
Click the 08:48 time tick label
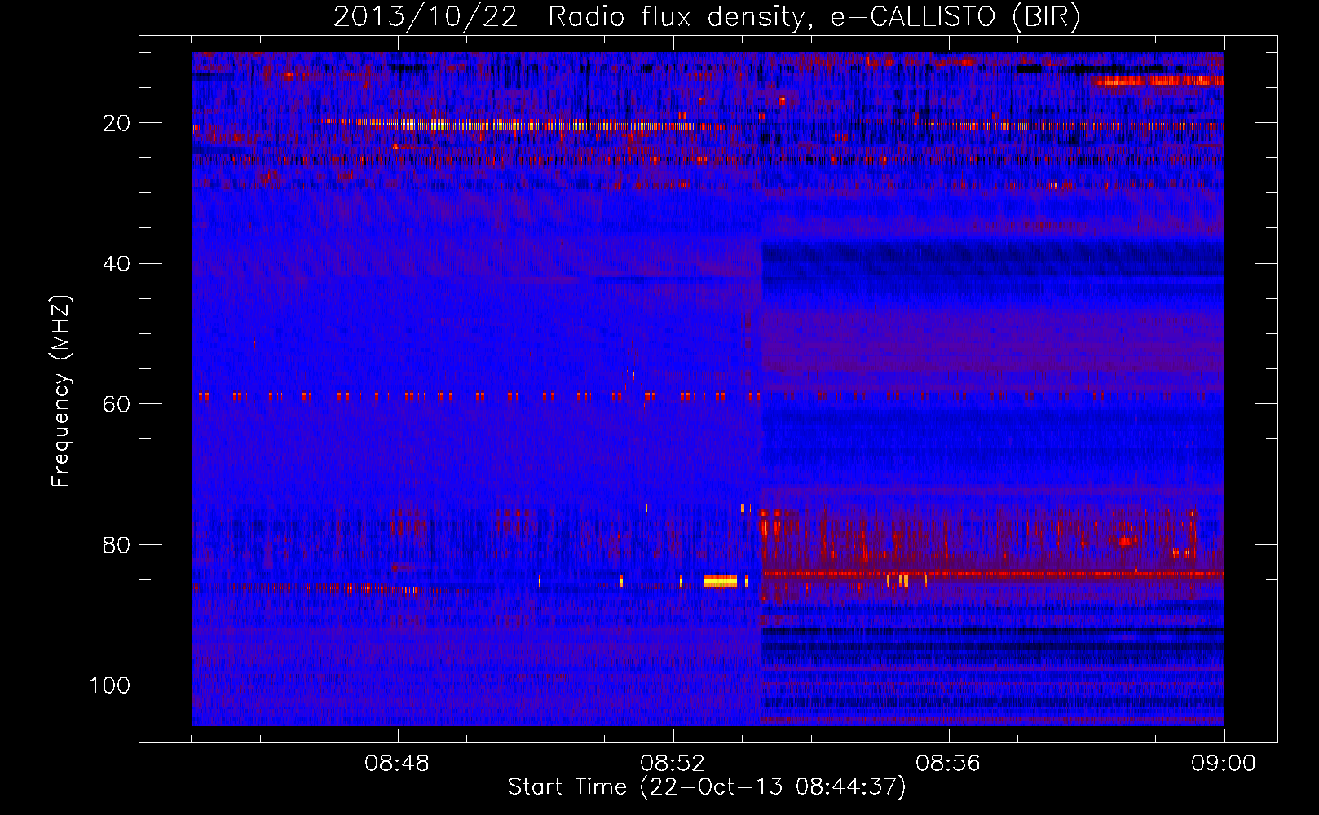(397, 764)
